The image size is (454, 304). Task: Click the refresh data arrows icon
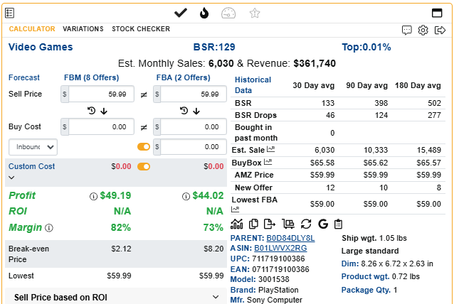(x=306, y=224)
